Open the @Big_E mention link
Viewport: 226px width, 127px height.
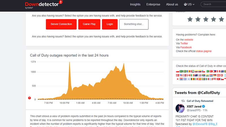pos(213,124)
